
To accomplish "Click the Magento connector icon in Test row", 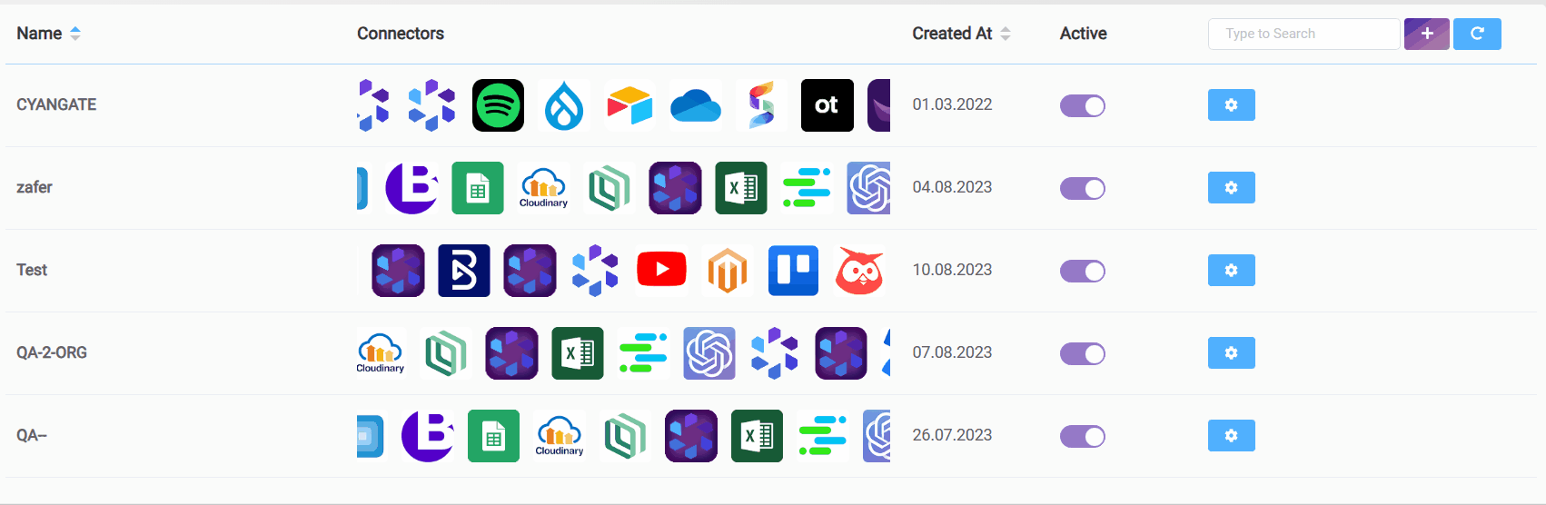I will click(x=727, y=270).
